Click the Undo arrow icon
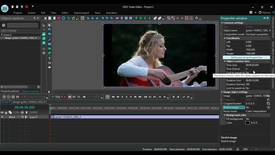 point(69,18)
